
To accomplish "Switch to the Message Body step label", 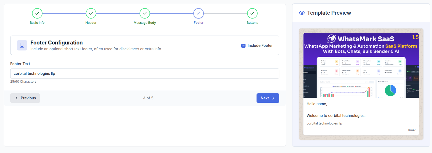I will (x=145, y=23).
